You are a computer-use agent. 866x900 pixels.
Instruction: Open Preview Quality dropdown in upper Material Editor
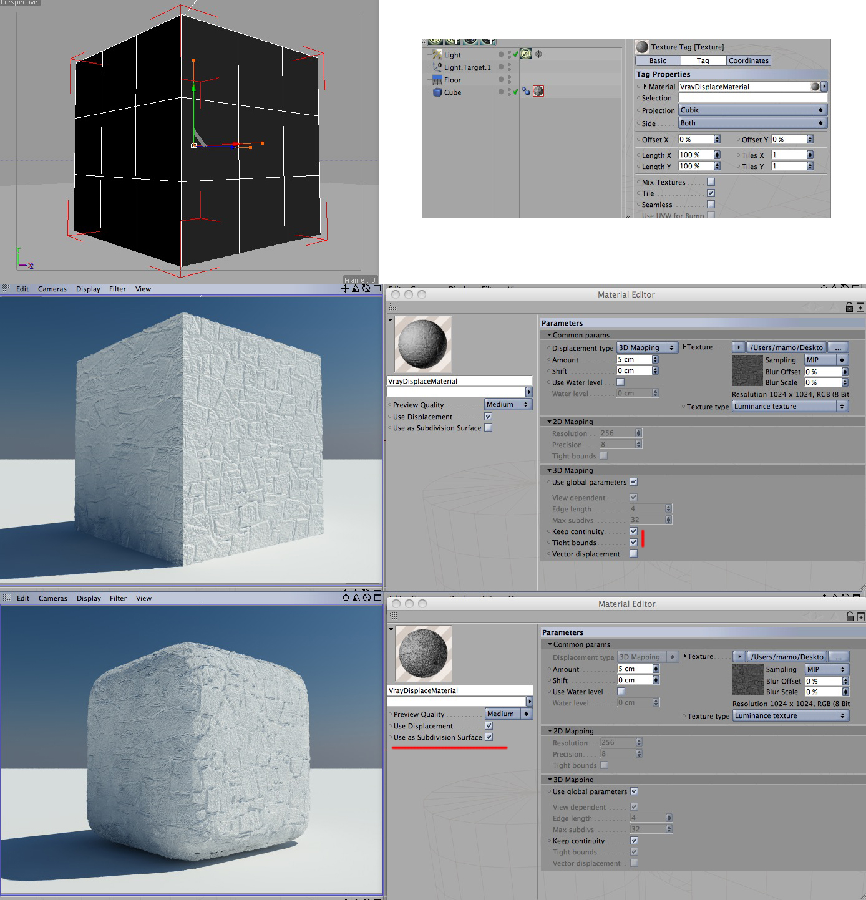pyautogui.click(x=508, y=404)
